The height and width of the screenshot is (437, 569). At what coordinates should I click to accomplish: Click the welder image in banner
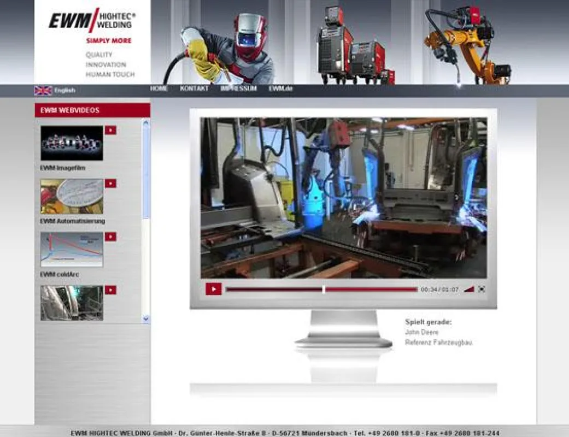(x=220, y=49)
